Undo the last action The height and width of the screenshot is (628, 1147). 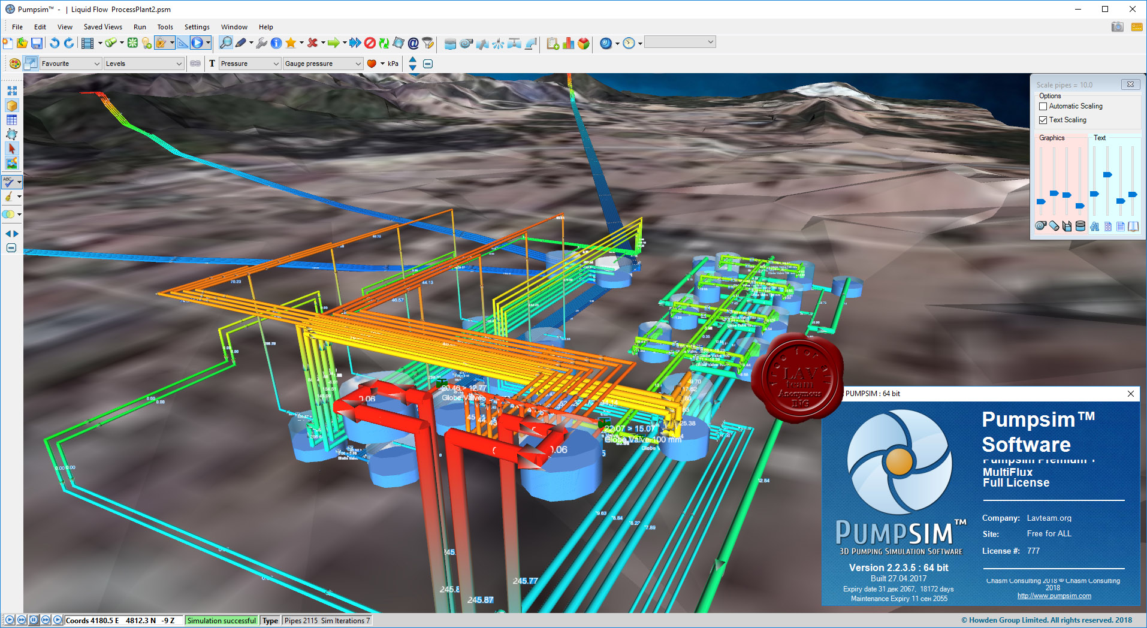tap(55, 43)
